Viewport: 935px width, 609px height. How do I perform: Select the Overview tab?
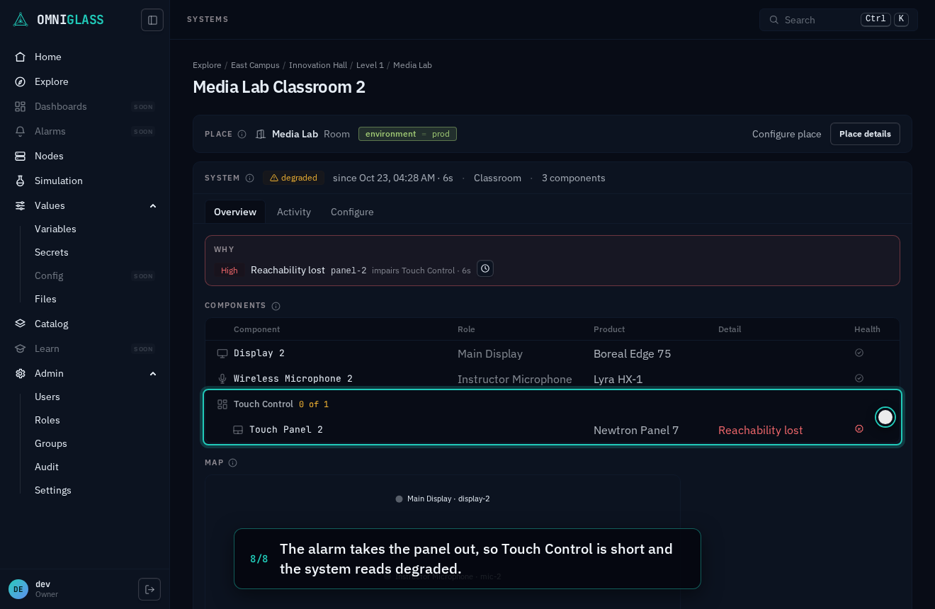235,212
